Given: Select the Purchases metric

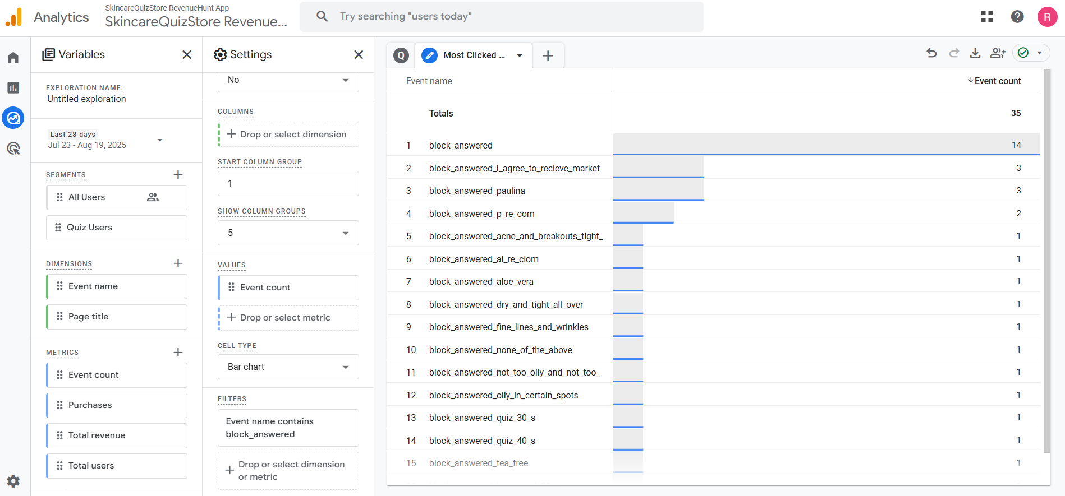Looking at the screenshot, I should point(117,405).
